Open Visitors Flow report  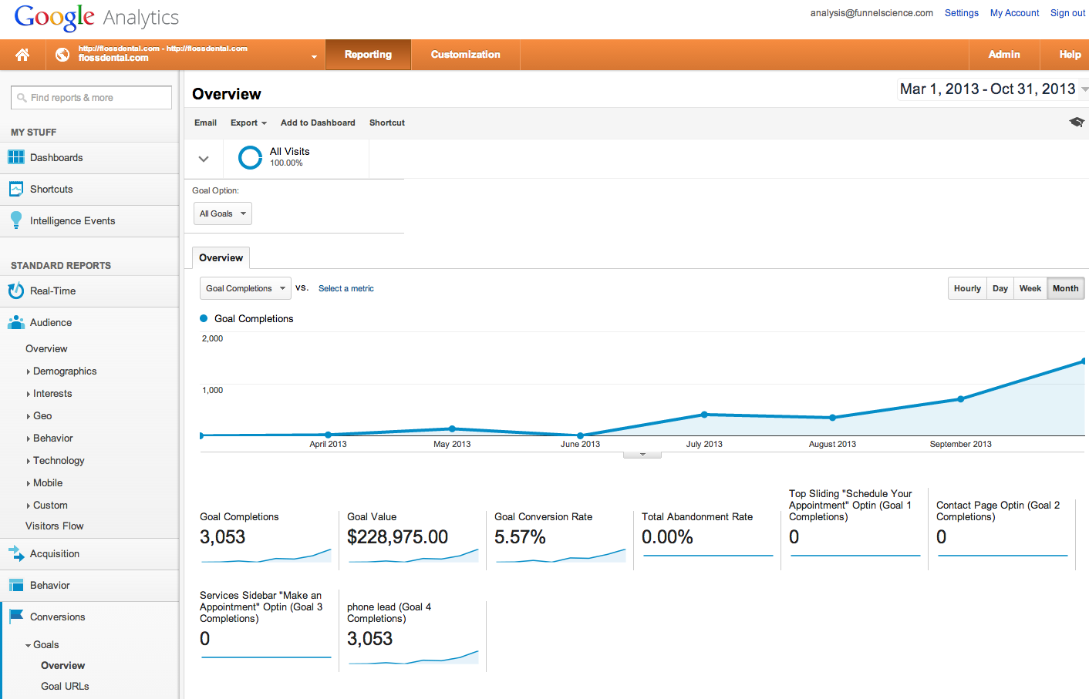(54, 526)
